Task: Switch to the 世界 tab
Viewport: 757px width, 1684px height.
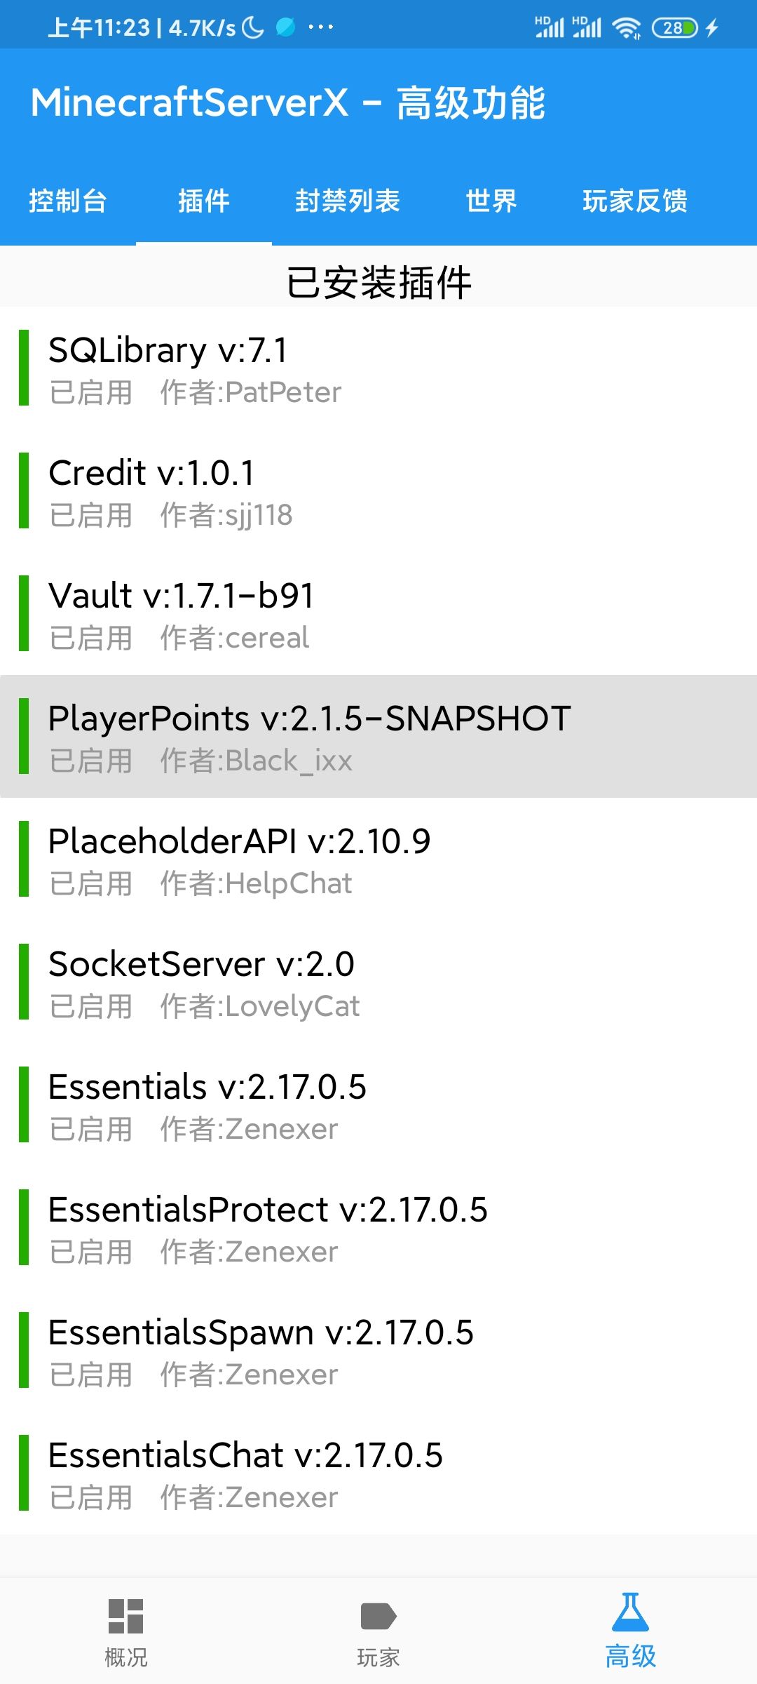Action: (x=491, y=201)
